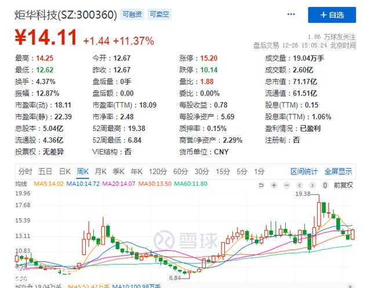Switch to the 年K tab
Image resolution: width=371 pixels, height=288 pixels.
[137, 172]
